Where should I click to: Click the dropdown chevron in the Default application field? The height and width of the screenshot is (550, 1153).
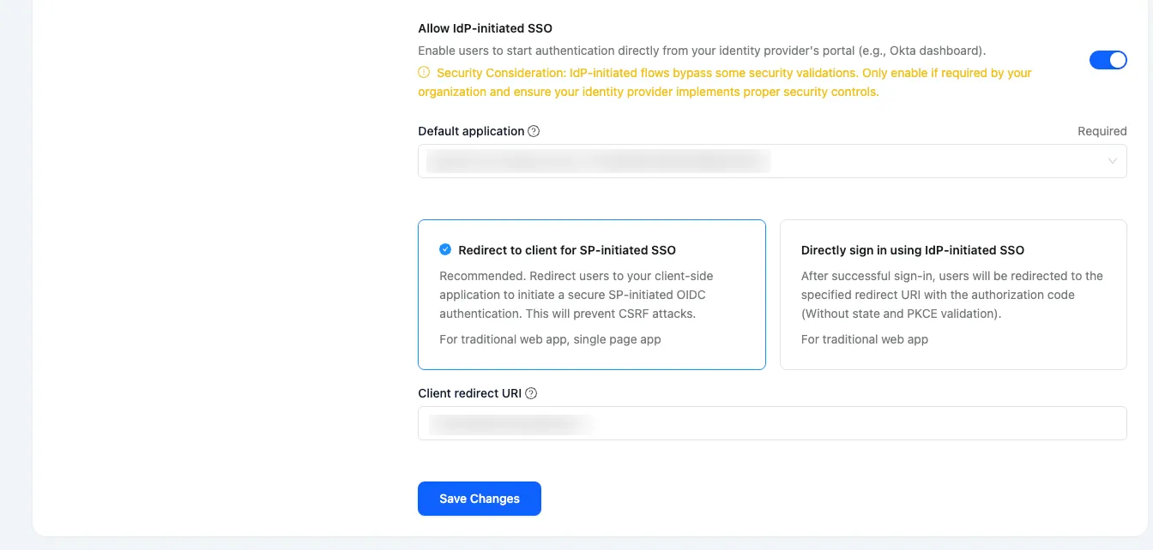coord(1113,160)
